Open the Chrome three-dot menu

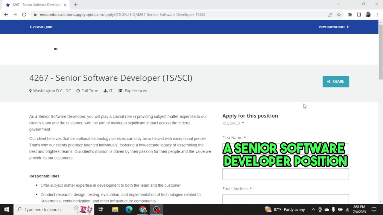(x=377, y=14)
